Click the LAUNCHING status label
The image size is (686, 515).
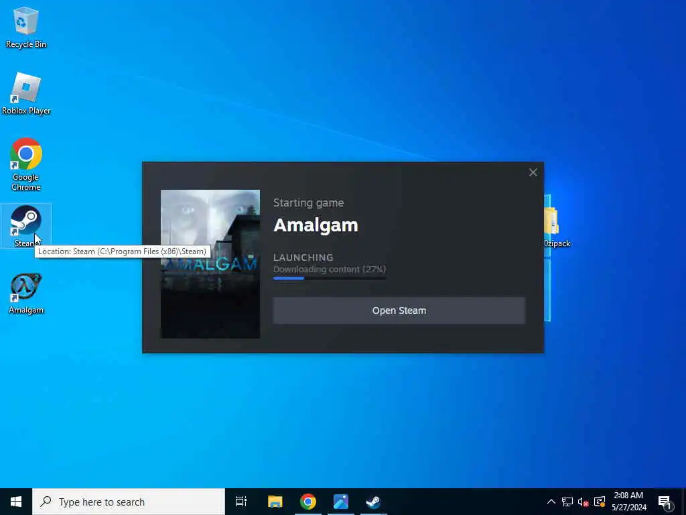coord(303,257)
